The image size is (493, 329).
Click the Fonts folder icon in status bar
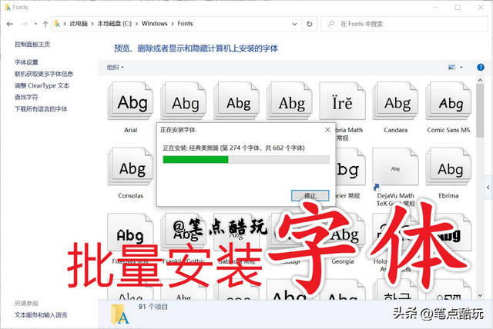[x=120, y=314]
